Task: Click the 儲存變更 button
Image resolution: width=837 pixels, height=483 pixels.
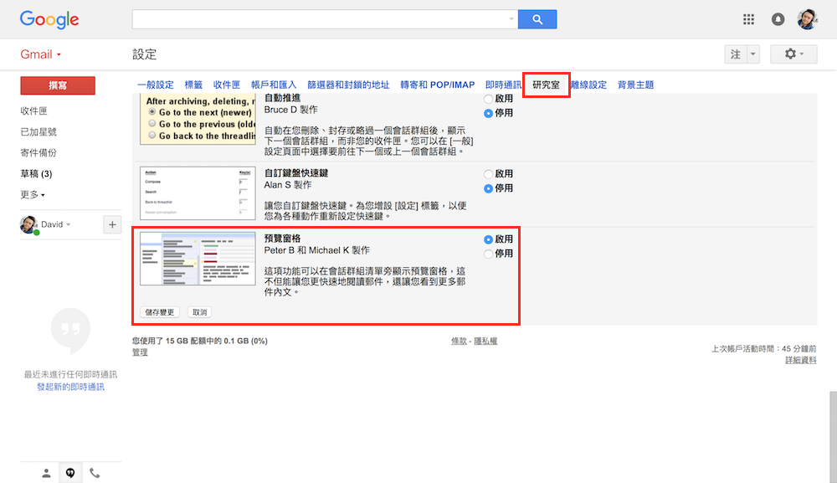Action: tap(160, 312)
